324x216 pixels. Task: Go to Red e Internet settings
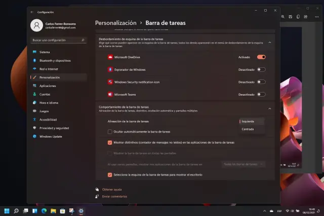(x=49, y=69)
